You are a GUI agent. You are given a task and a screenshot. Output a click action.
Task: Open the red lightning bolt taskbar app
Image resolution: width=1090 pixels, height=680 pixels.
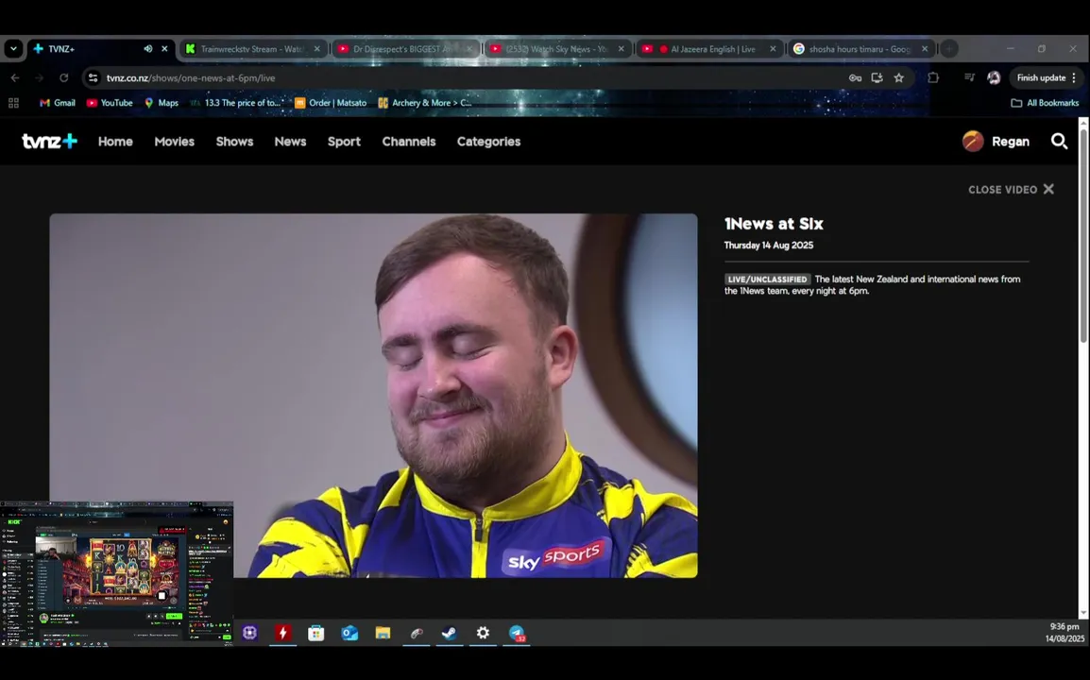pos(283,633)
